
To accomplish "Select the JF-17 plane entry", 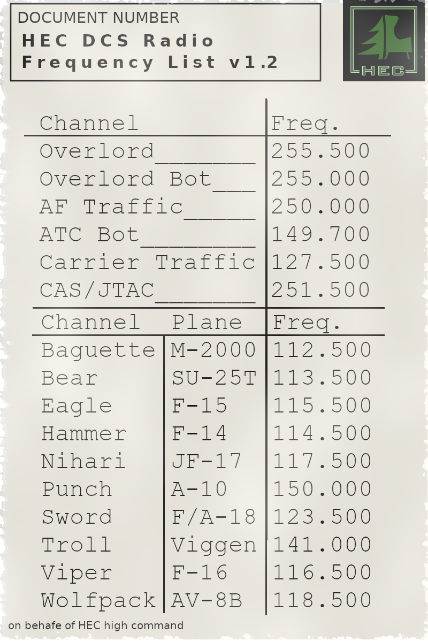I will coord(207,462).
